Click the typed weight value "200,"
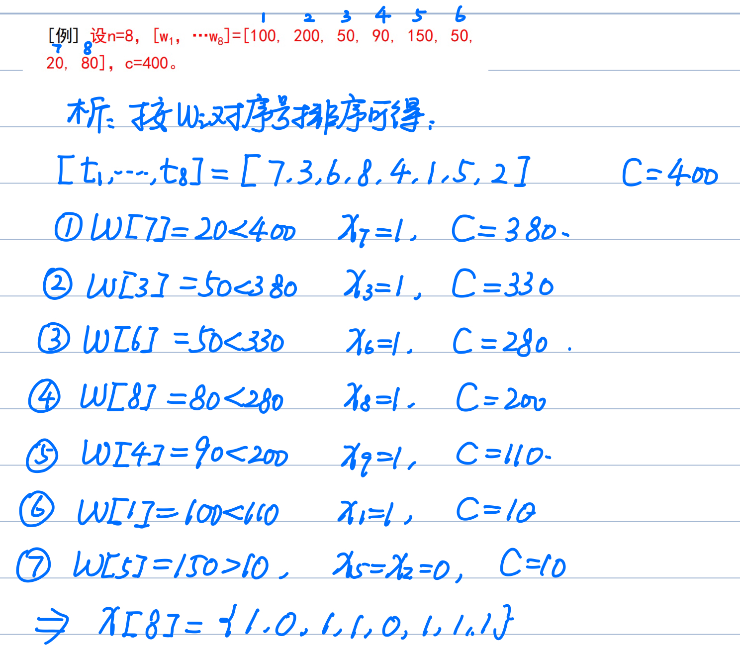The width and height of the screenshot is (740, 652). click(309, 36)
